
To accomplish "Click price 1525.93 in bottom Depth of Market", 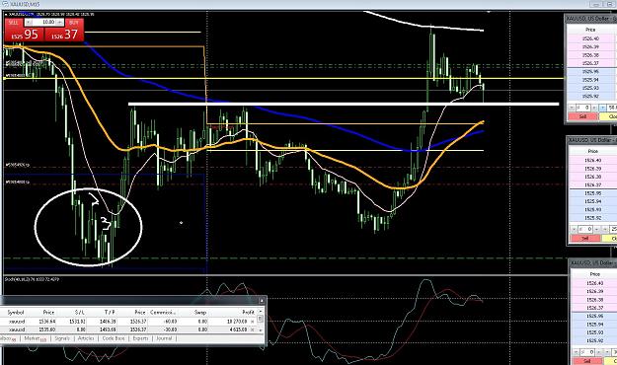I will tap(594, 332).
